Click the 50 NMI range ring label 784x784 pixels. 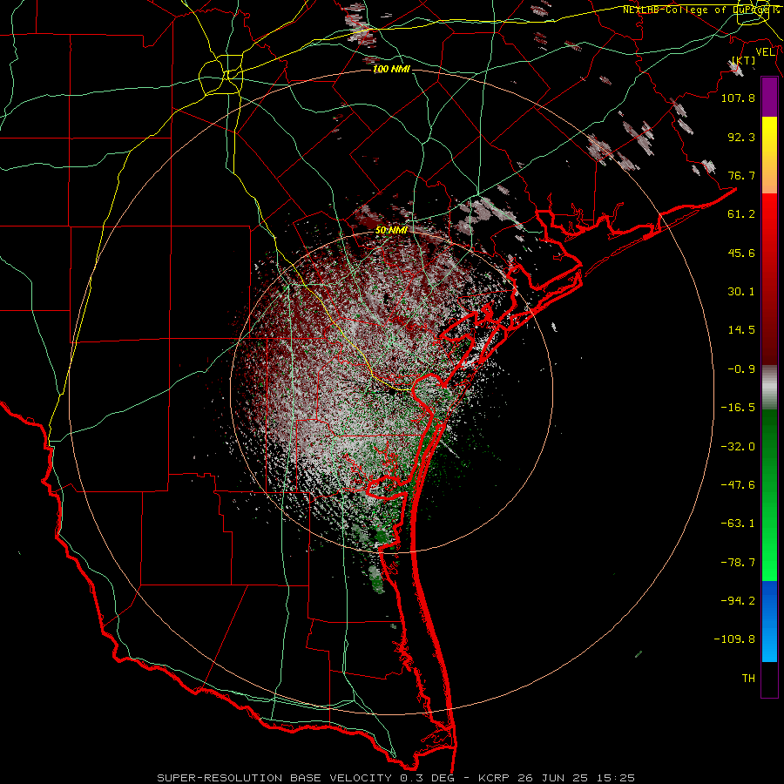(x=391, y=230)
